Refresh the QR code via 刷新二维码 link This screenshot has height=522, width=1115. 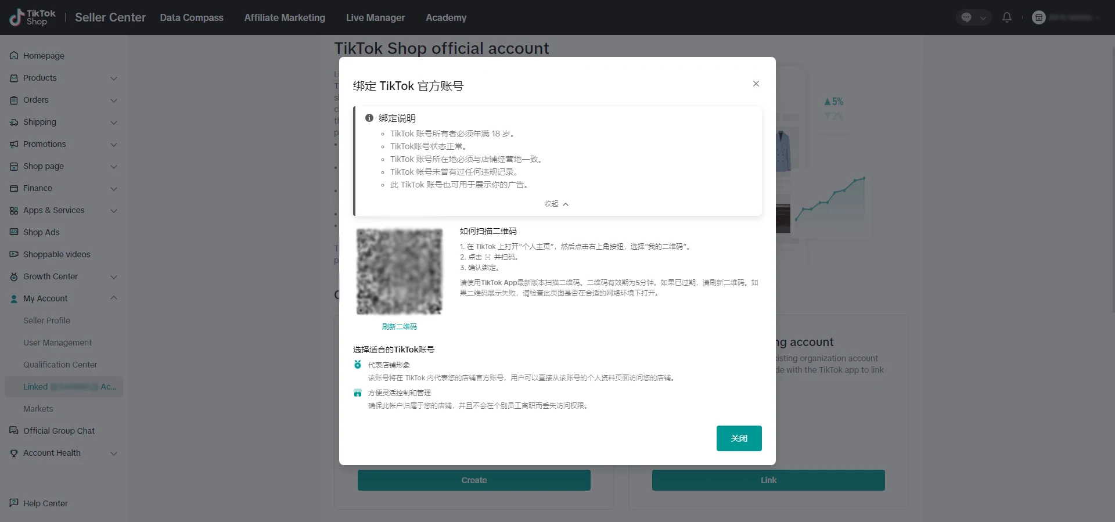(399, 326)
